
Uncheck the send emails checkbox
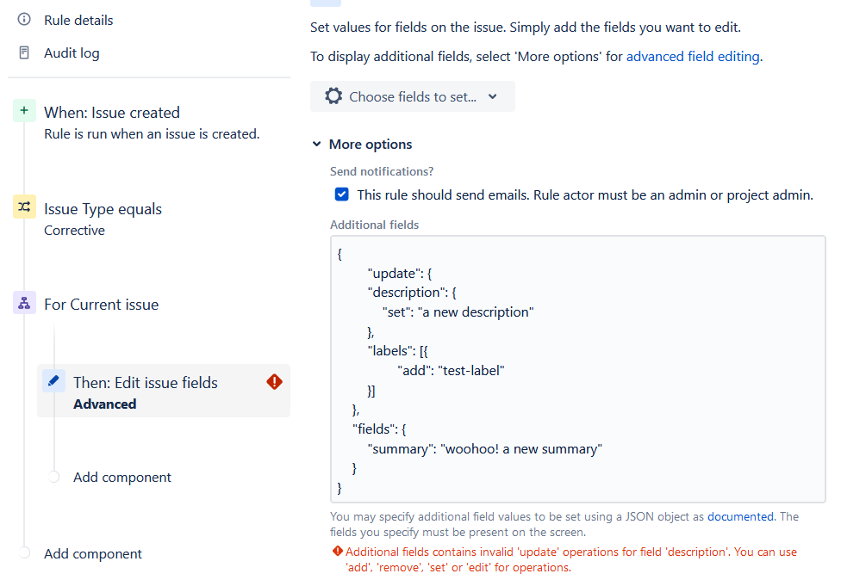tap(342, 194)
